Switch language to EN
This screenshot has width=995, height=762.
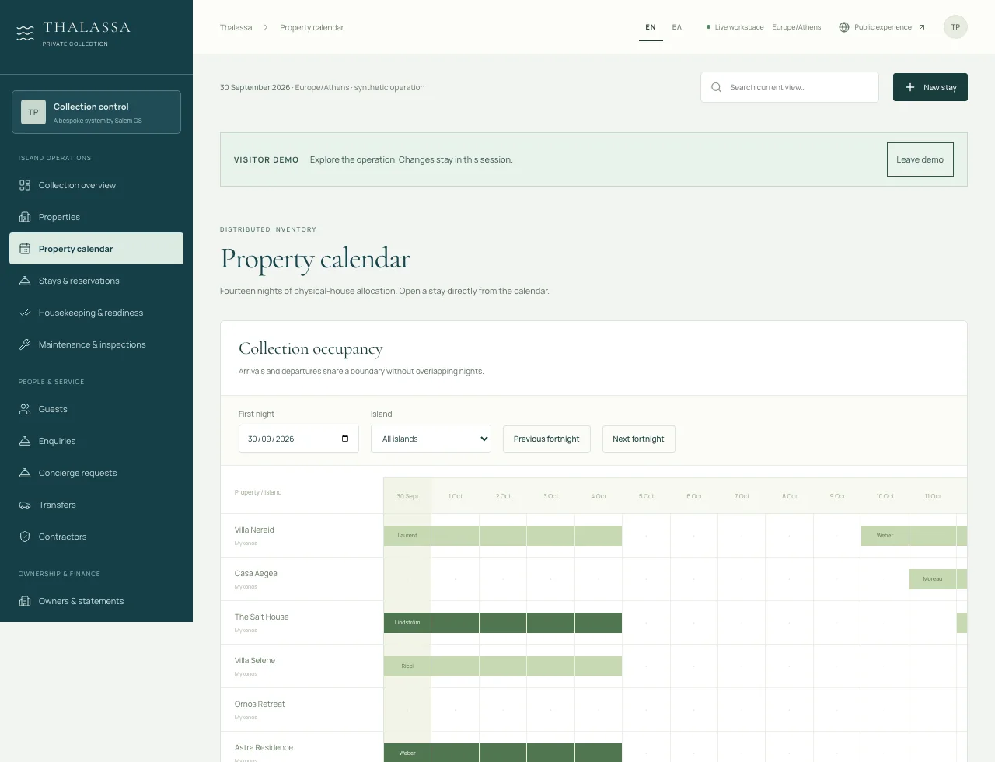tap(651, 27)
